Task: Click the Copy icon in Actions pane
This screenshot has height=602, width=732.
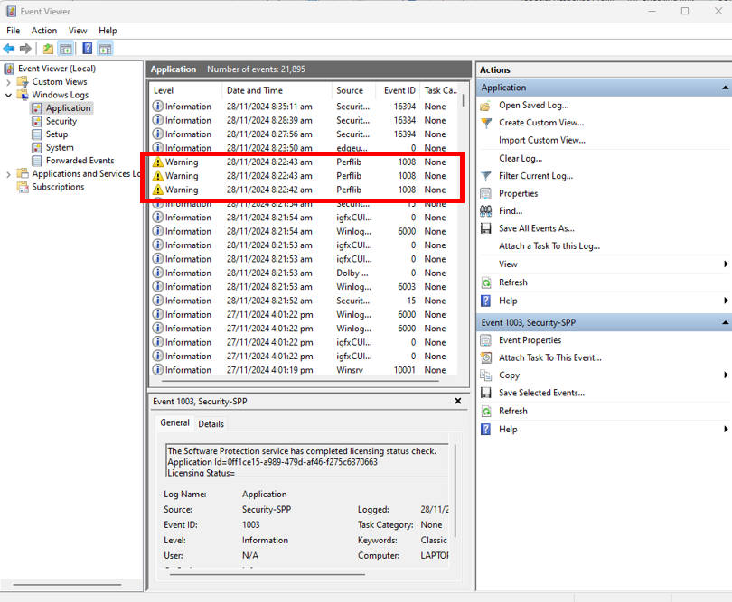Action: pyautogui.click(x=485, y=375)
